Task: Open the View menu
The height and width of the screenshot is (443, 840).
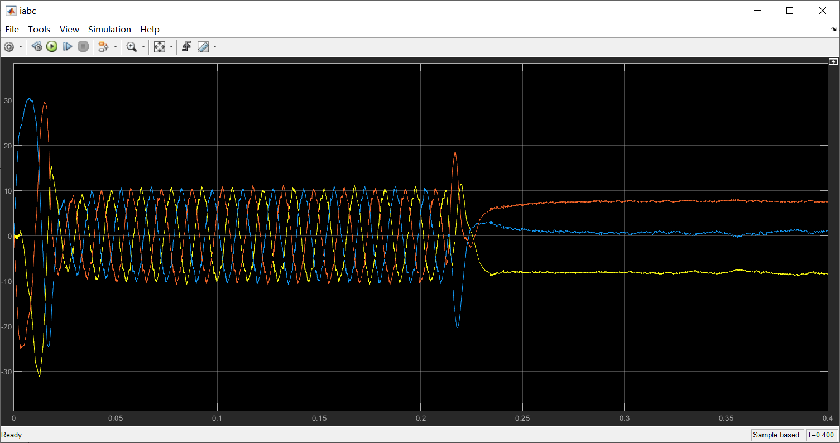Action: pos(69,29)
